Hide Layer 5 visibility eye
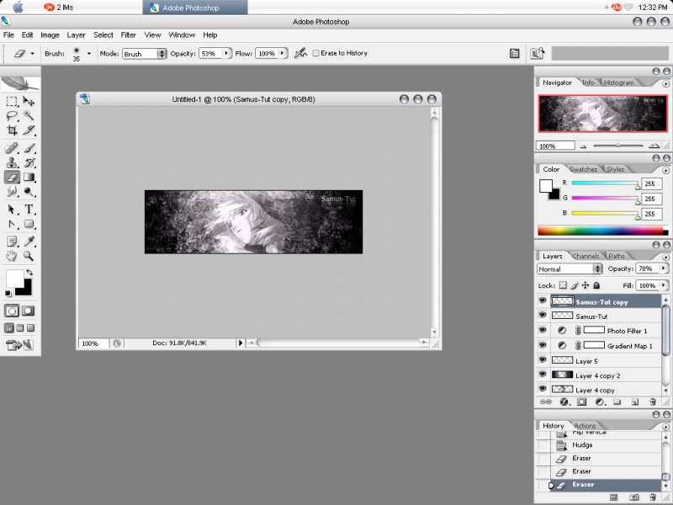This screenshot has width=673, height=505. pyautogui.click(x=543, y=359)
